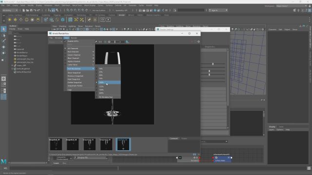The width and height of the screenshot is (312, 175).
Task: Open the Arnold RenderView shelf icon
Action: (x=103, y=19)
